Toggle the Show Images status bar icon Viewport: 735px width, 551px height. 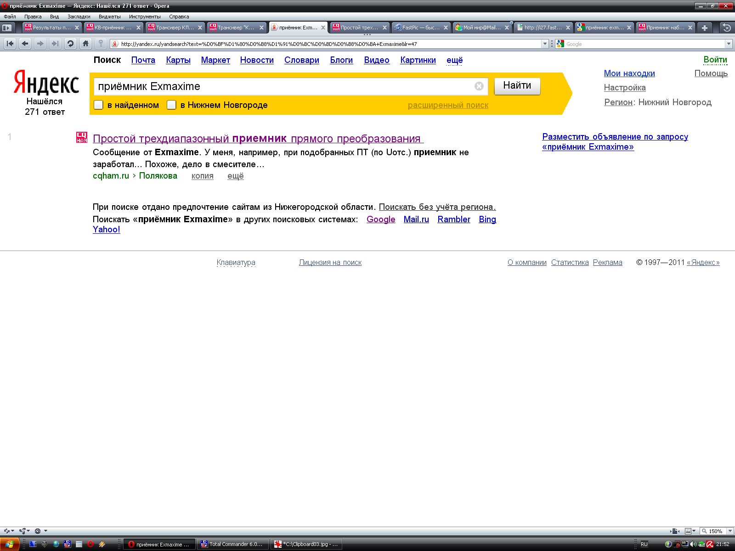point(688,531)
